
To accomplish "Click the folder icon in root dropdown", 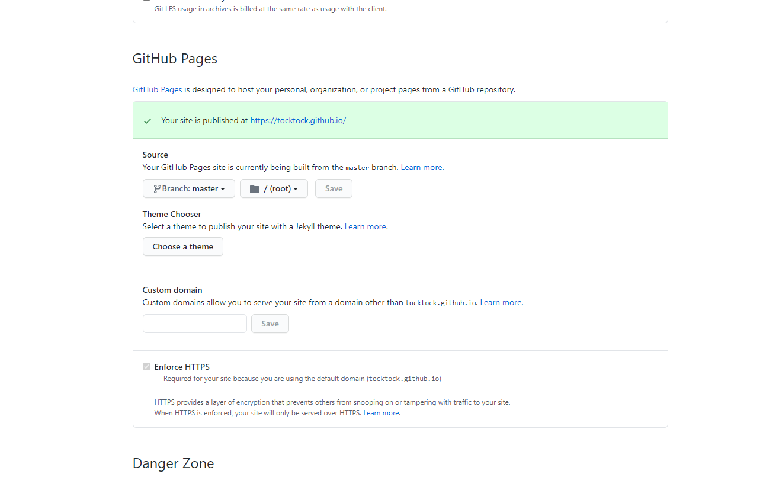I will [x=255, y=188].
